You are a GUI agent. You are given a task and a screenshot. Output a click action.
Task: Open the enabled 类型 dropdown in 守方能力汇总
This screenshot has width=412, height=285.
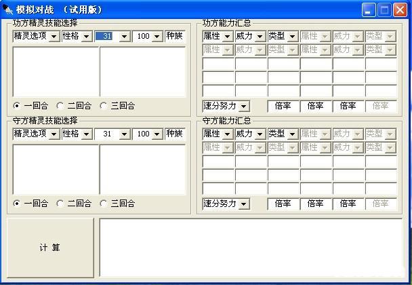293,134
